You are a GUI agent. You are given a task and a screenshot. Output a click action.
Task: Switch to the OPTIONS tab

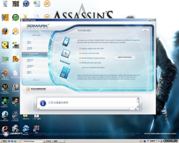[x=35, y=49]
